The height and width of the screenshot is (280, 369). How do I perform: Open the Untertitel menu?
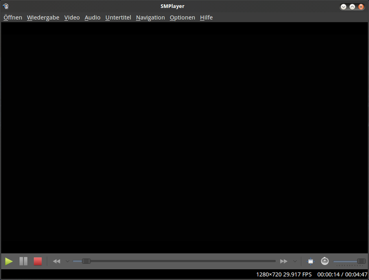click(118, 17)
